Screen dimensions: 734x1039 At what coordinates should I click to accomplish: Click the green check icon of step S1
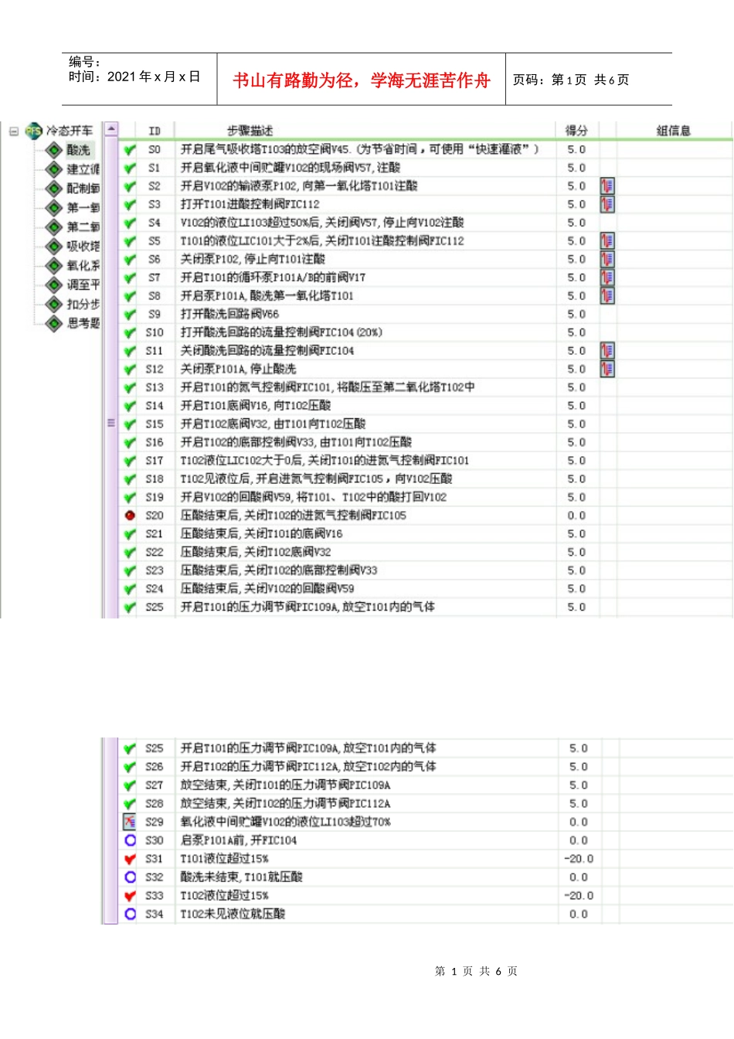(x=130, y=168)
